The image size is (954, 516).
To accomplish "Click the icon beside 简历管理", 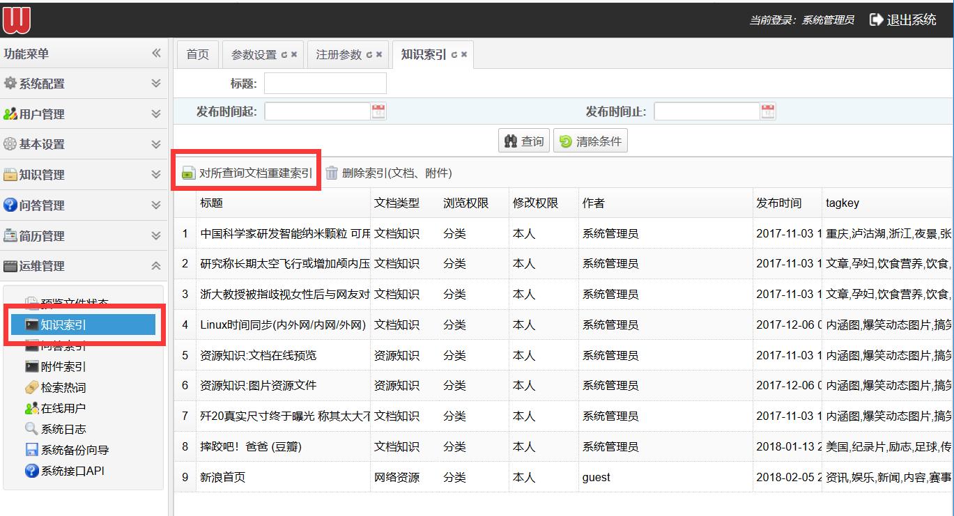I will click(10, 235).
